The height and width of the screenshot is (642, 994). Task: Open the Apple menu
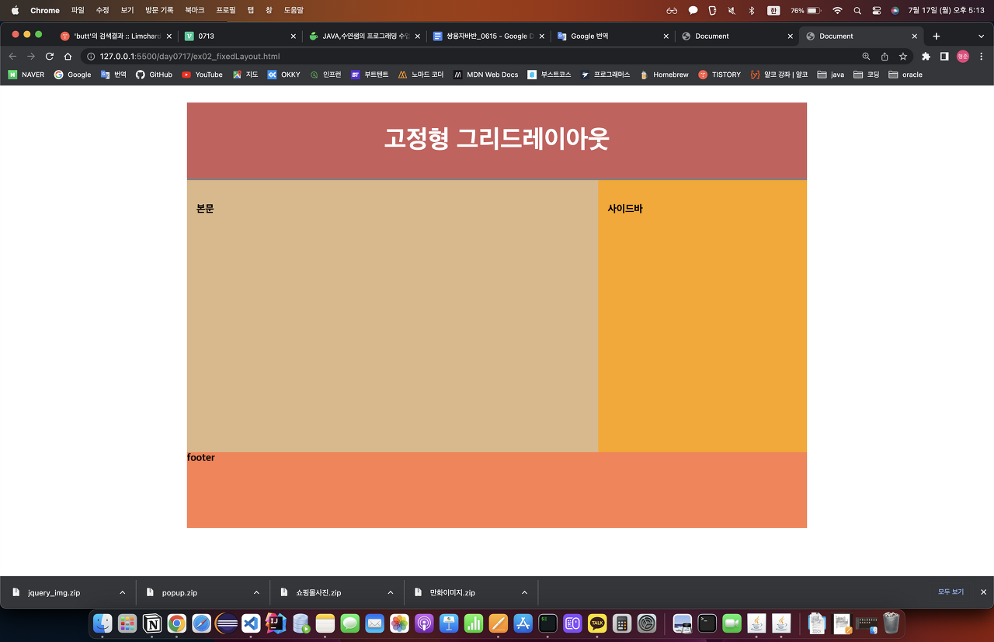15,10
